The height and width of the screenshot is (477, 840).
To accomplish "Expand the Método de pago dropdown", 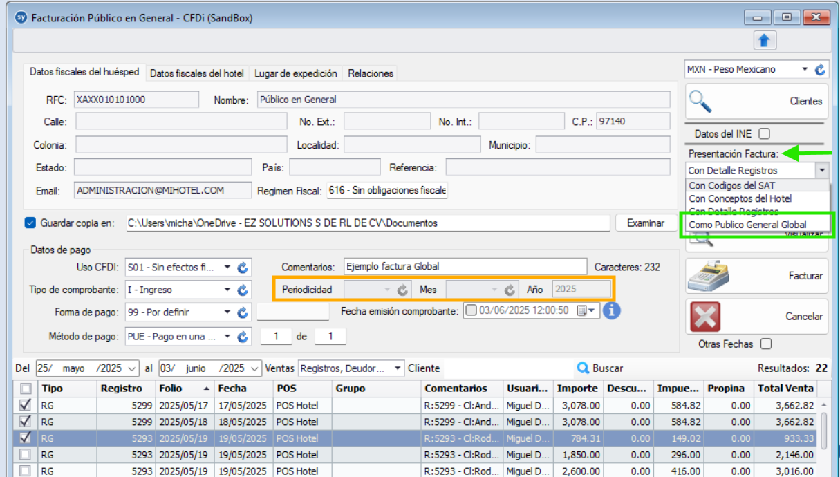I will pyautogui.click(x=227, y=337).
